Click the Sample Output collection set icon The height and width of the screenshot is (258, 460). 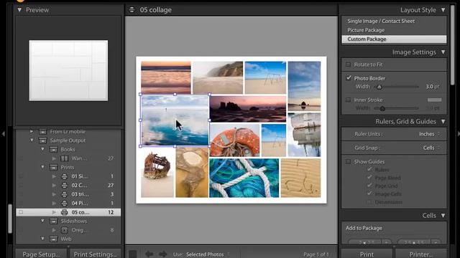(x=43, y=140)
